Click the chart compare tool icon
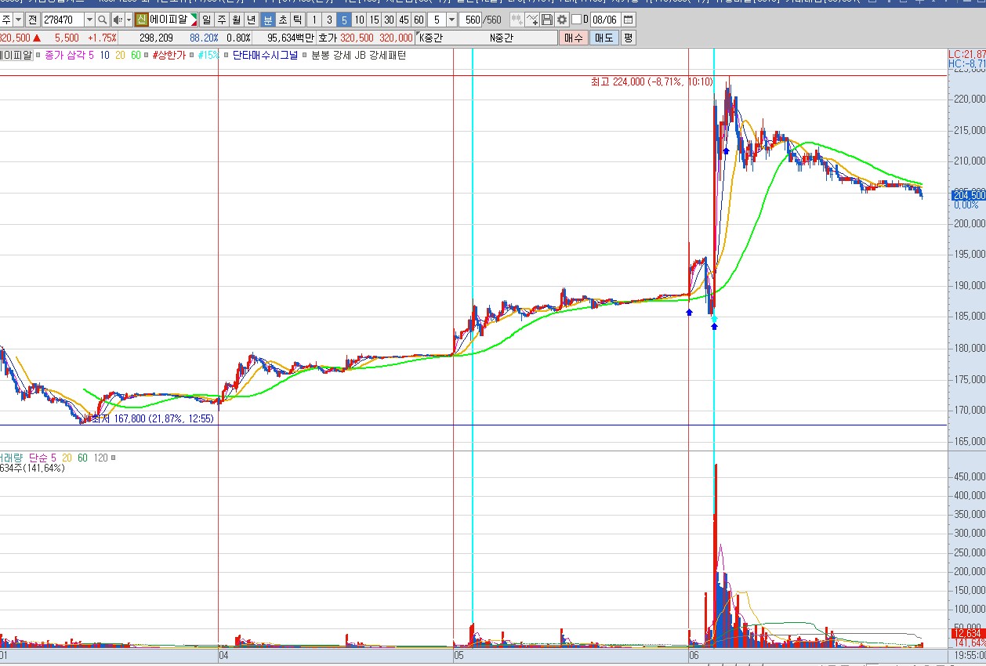 pyautogui.click(x=517, y=20)
